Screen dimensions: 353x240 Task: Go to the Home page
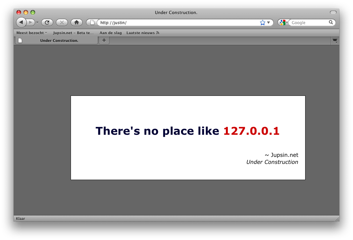(76, 22)
